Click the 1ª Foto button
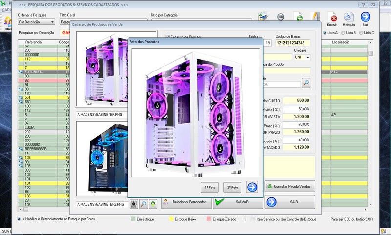Image resolution: width=391 pixels, height=235 pixels. click(210, 188)
